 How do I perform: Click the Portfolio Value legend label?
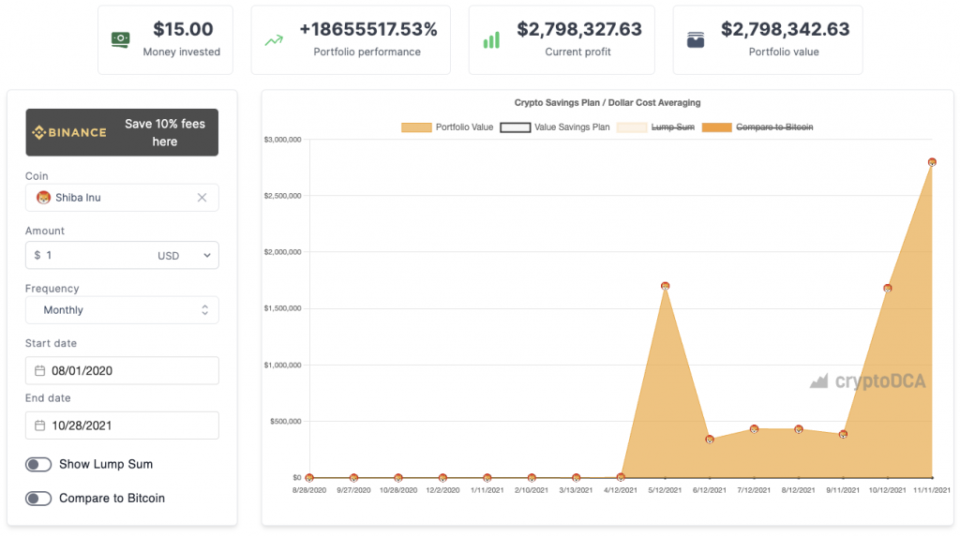click(x=464, y=127)
